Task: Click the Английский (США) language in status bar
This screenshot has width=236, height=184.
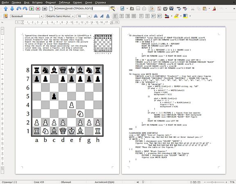Action: point(104,182)
